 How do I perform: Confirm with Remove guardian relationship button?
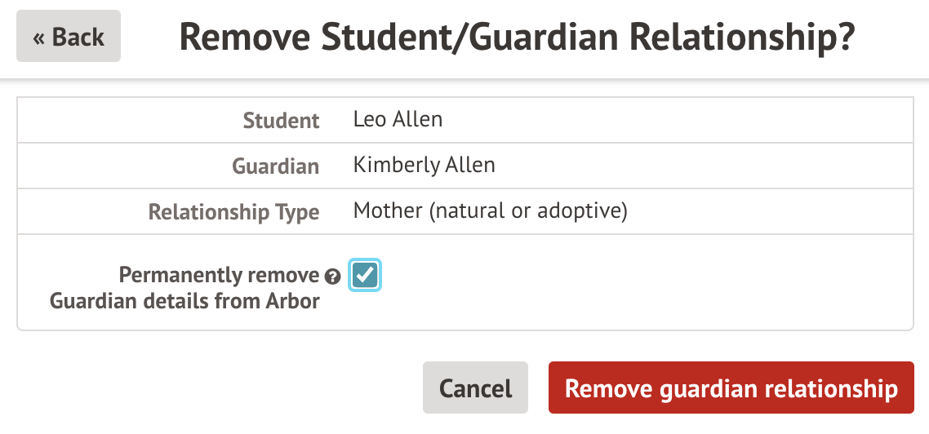pos(731,387)
